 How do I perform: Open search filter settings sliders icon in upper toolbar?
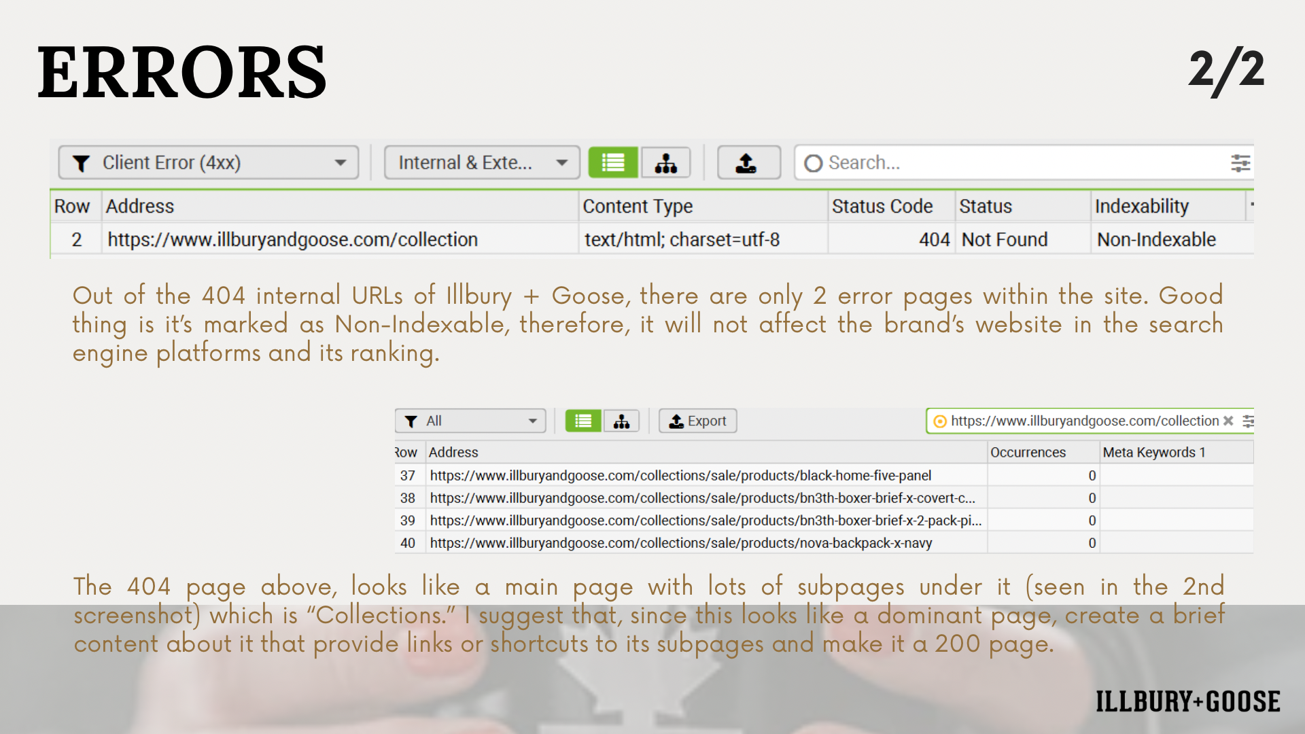(1240, 163)
